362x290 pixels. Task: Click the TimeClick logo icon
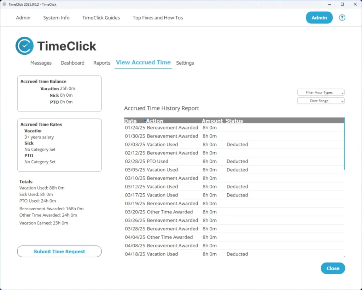point(24,45)
